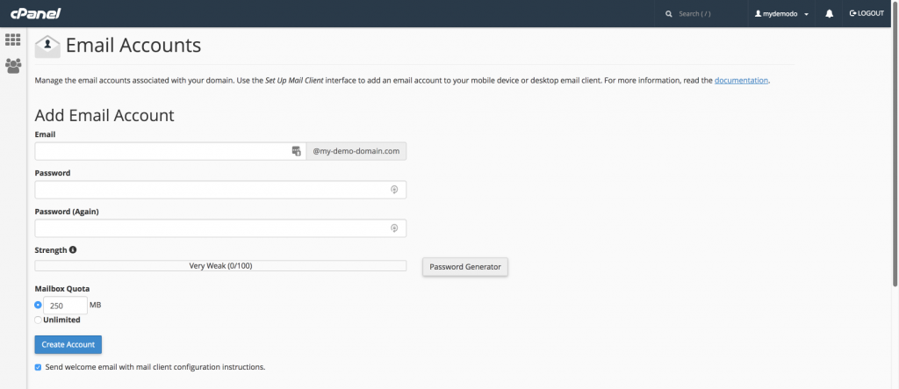Viewport: 899px width, 389px height.
Task: Click the Logout menu item
Action: (x=867, y=14)
